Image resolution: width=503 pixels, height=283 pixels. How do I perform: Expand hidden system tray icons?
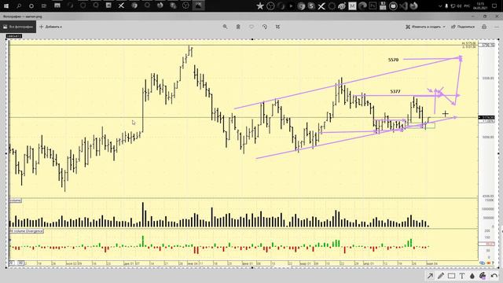tap(440, 6)
